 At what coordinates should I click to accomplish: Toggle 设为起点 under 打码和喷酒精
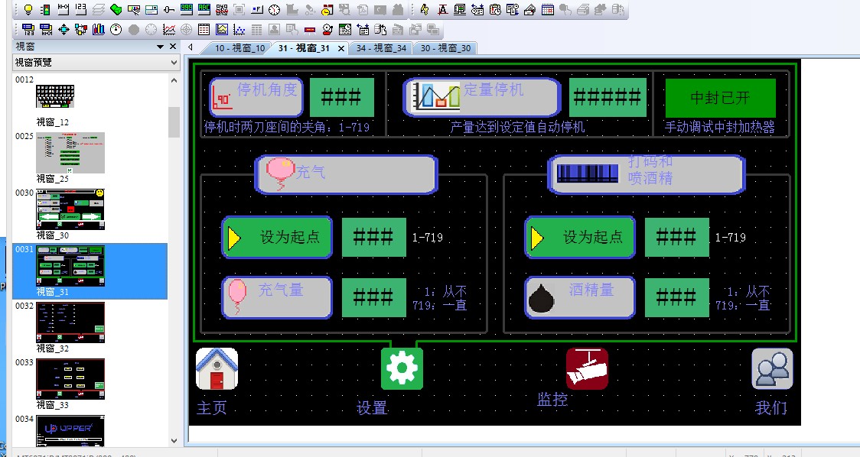click(x=580, y=238)
